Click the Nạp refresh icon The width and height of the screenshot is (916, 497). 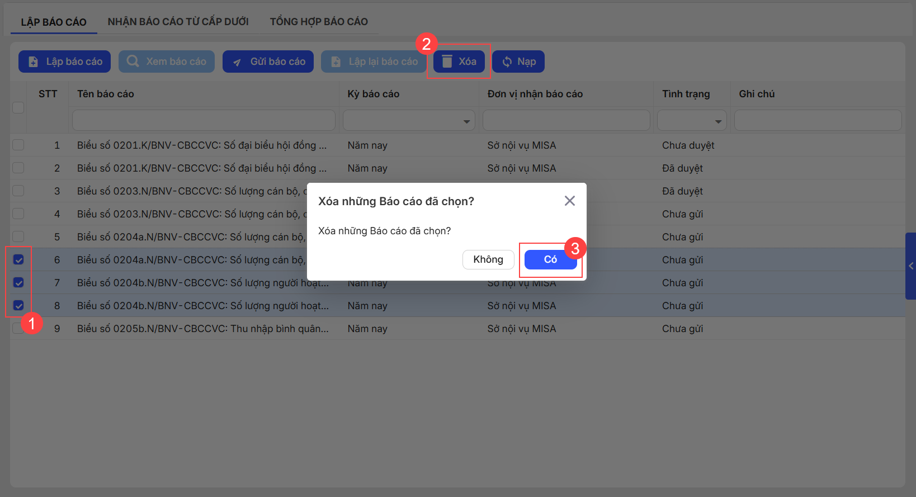tap(507, 62)
